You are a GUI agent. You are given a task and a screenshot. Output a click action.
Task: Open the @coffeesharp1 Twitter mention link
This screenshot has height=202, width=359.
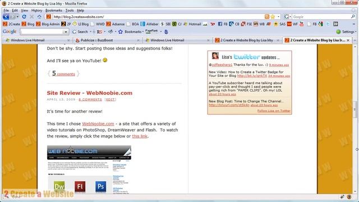click(222, 65)
